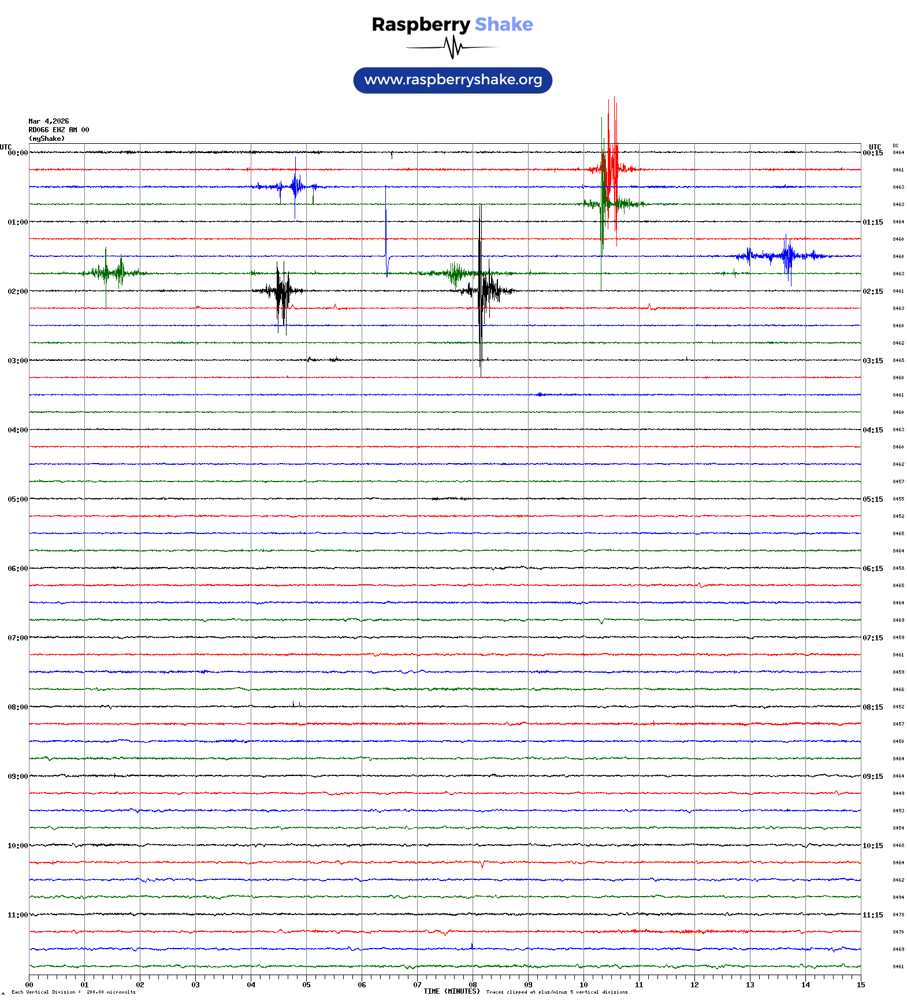Click the 06:15 time label on right
Image resolution: width=907 pixels, height=1000 pixels.
tap(872, 569)
